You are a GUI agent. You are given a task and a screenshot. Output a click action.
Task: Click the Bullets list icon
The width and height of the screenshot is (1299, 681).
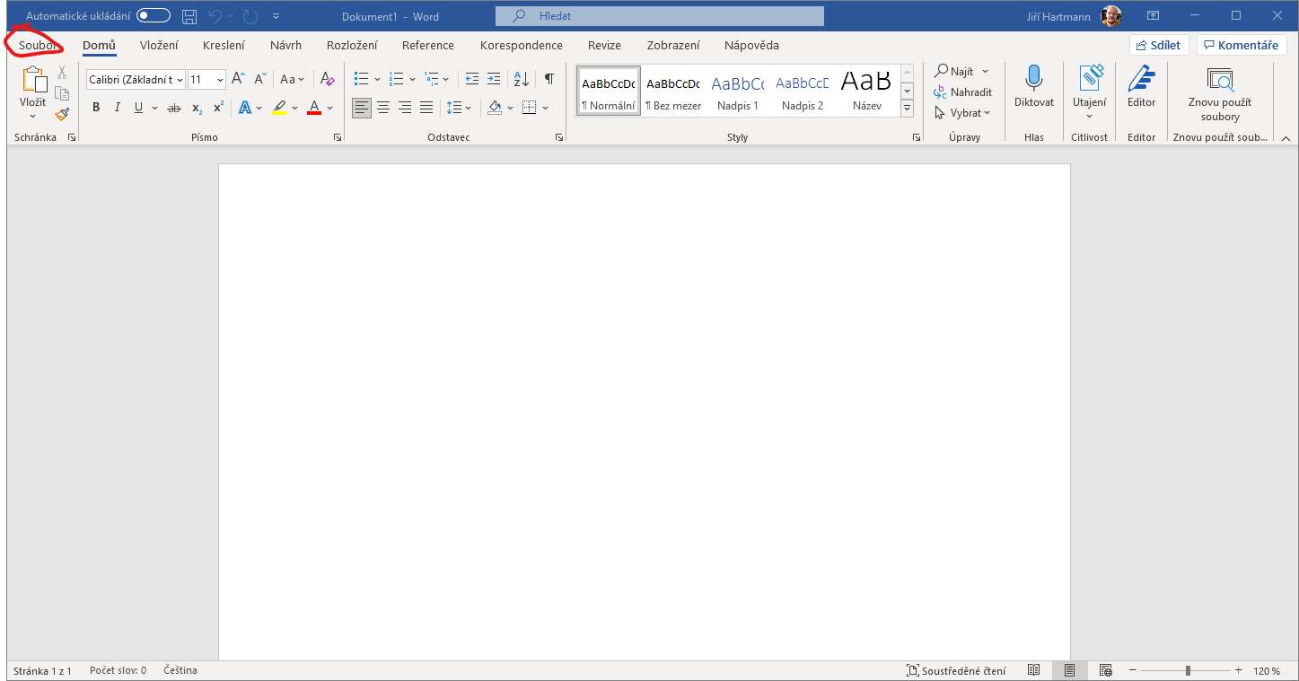click(362, 79)
